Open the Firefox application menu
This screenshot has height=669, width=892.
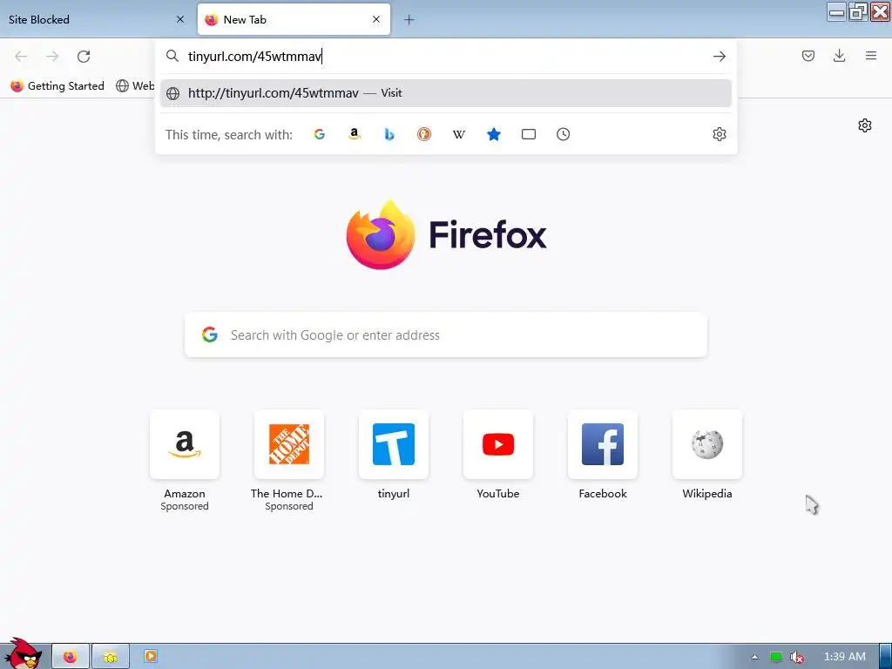[x=871, y=56]
